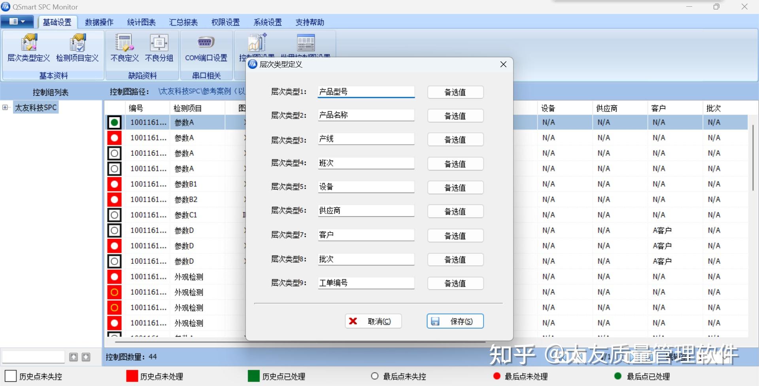Select the 最后点未失控 radio indicator

click(374, 376)
